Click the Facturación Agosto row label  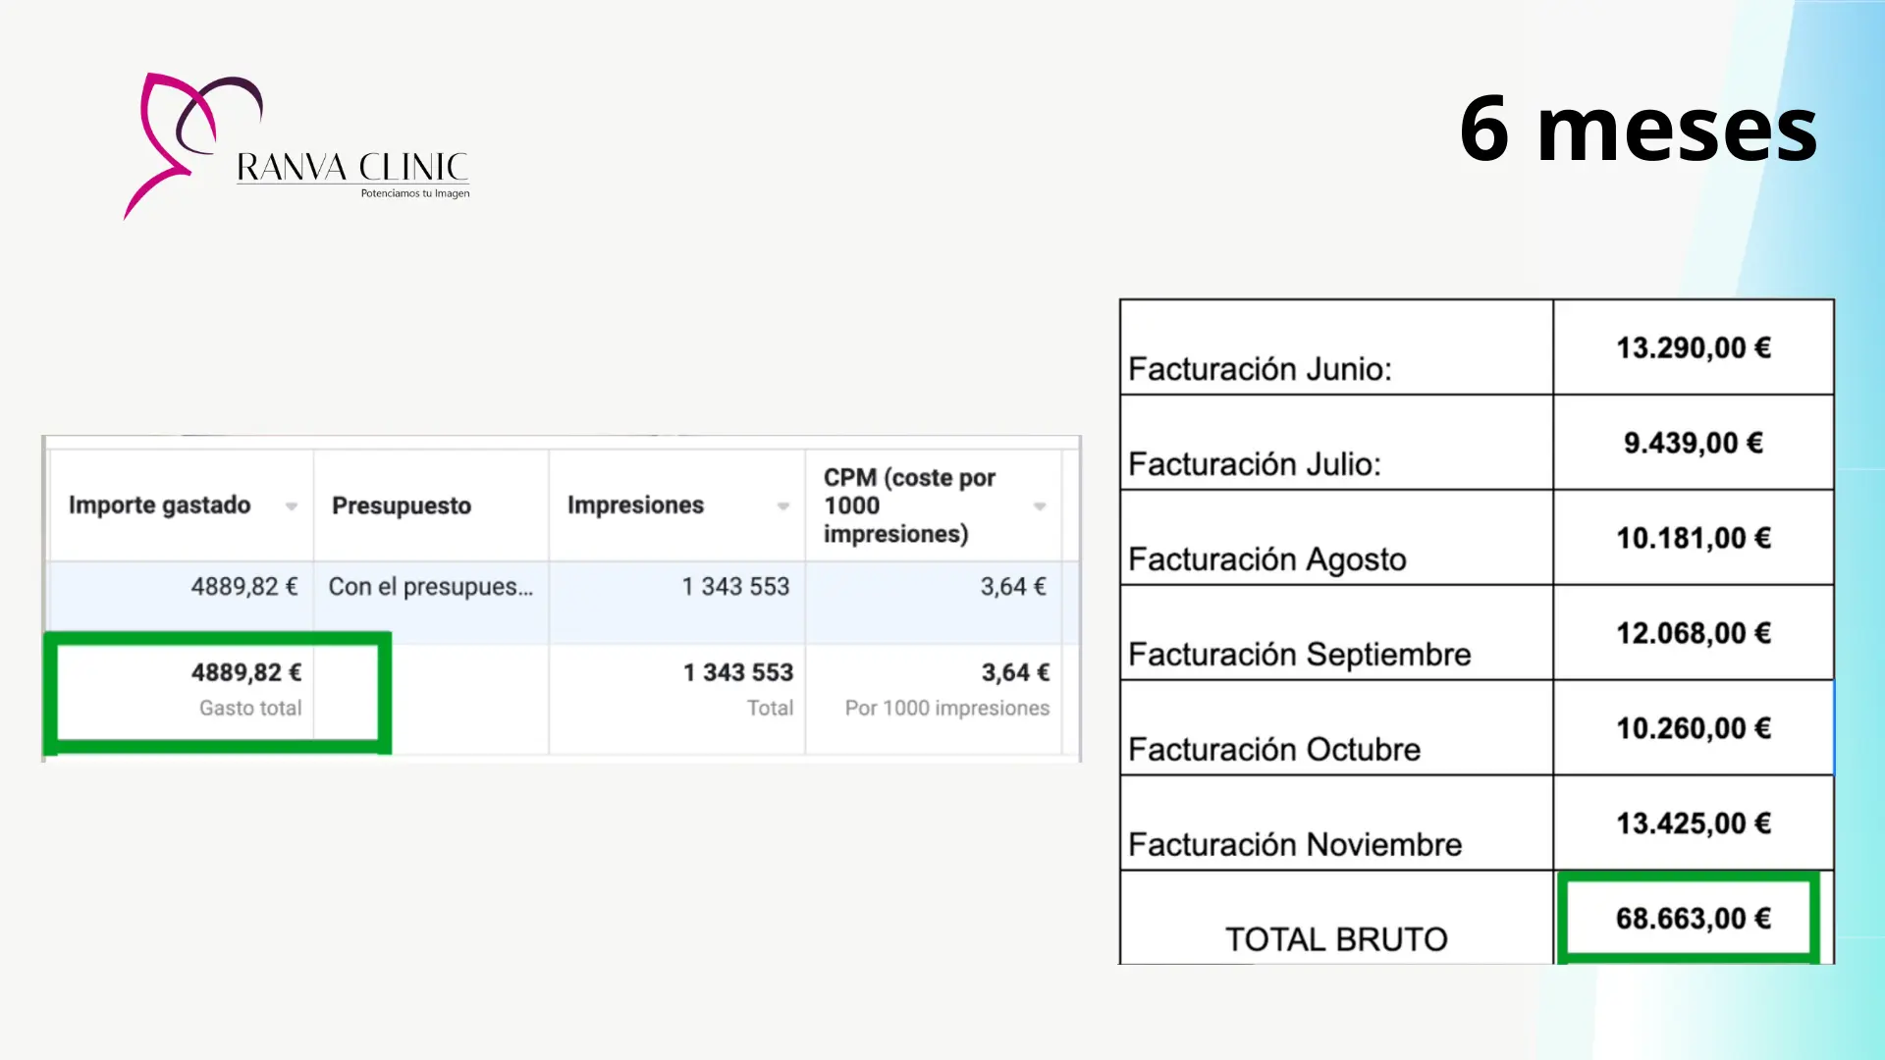tap(1266, 559)
